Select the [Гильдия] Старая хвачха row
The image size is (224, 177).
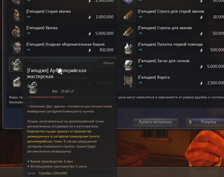point(63,15)
